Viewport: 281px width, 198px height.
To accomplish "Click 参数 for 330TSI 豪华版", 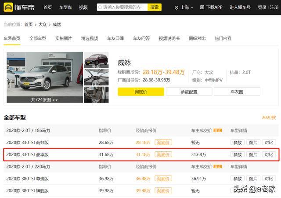I will click(238, 154).
